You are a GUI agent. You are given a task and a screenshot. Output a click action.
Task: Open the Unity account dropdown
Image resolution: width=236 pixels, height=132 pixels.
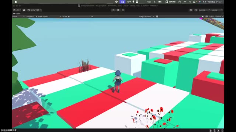17,10
